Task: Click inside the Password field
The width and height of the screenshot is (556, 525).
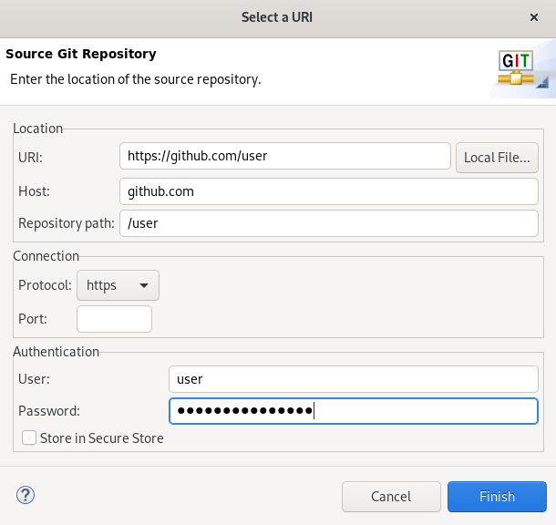Action: [353, 411]
